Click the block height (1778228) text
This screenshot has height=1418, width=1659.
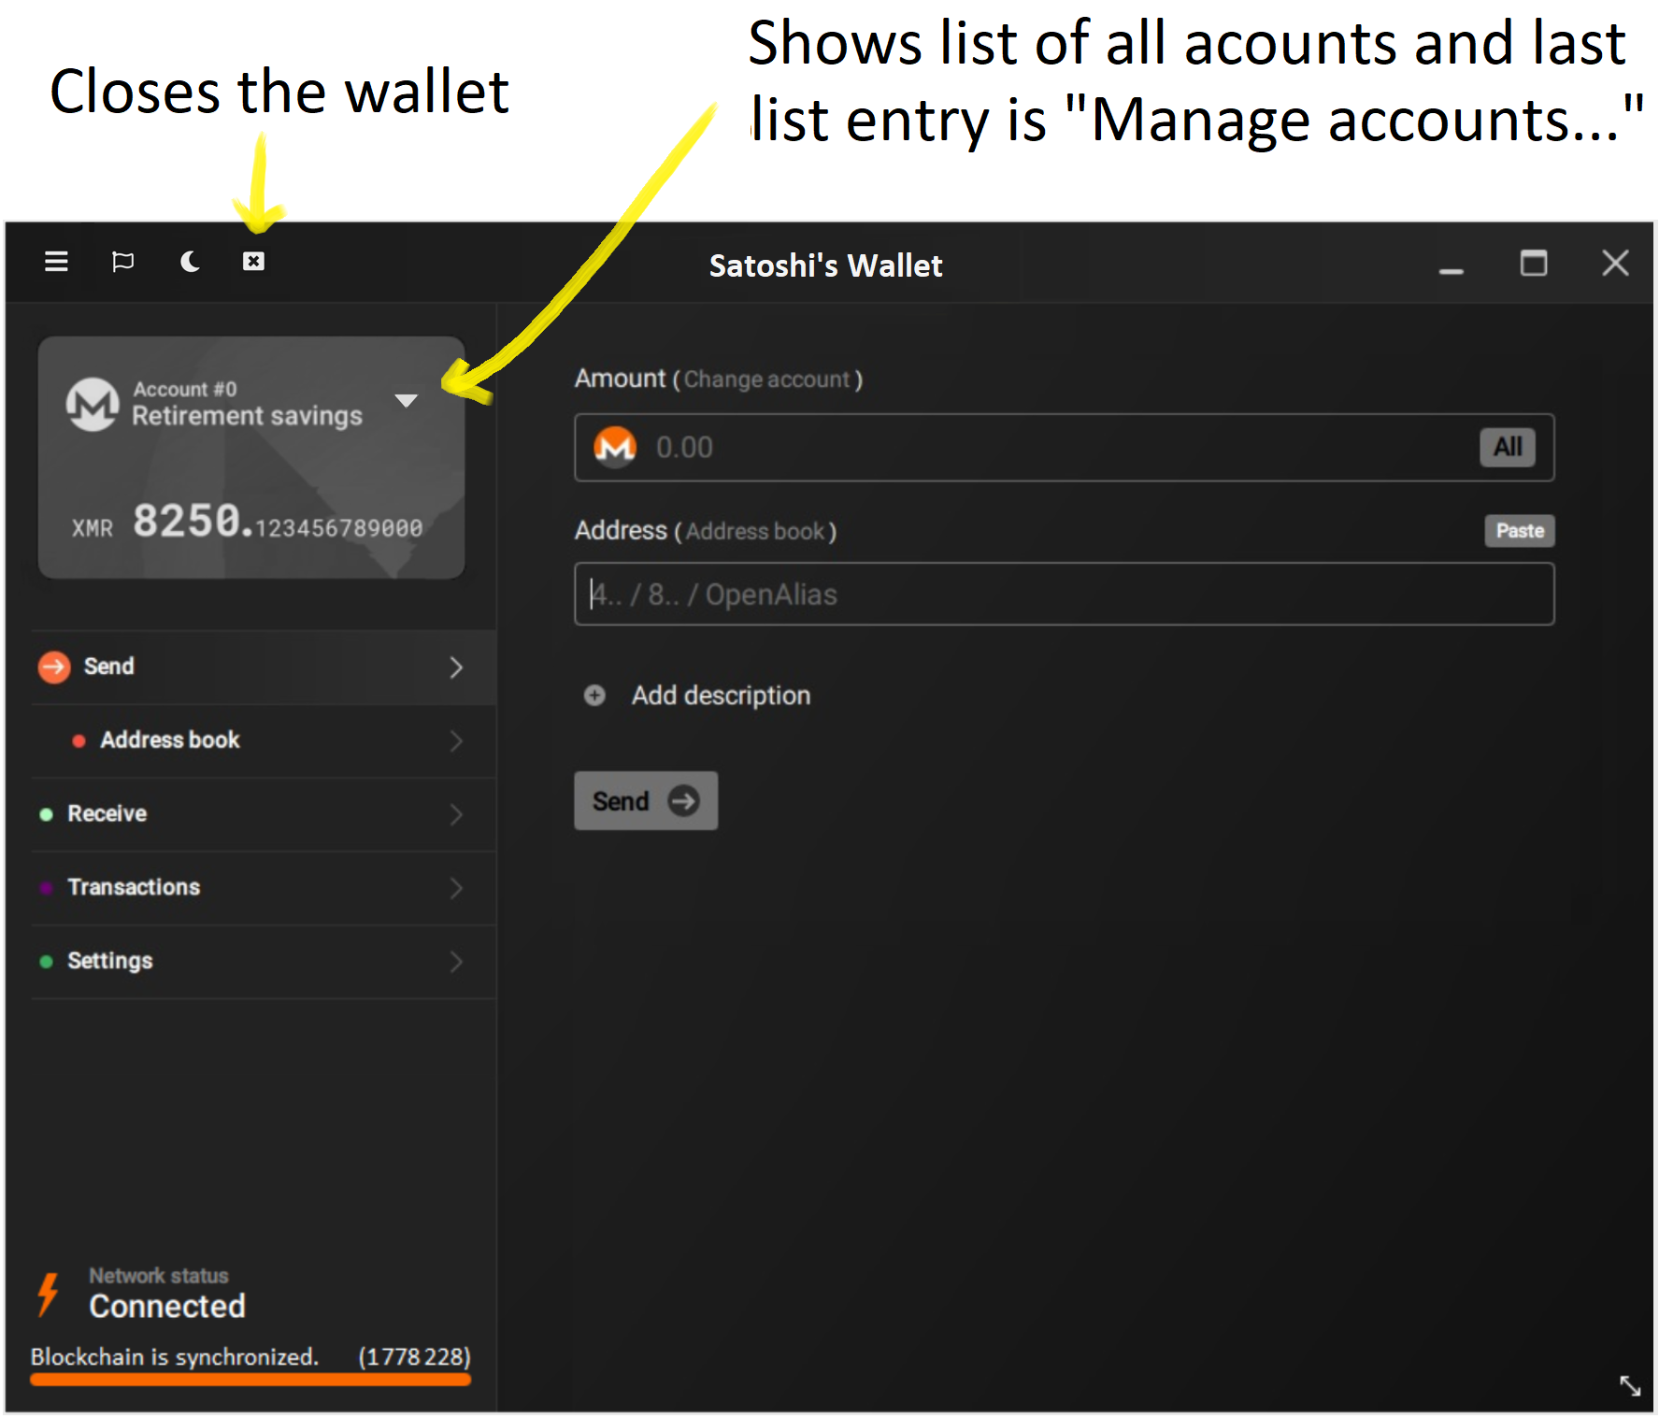(x=414, y=1357)
